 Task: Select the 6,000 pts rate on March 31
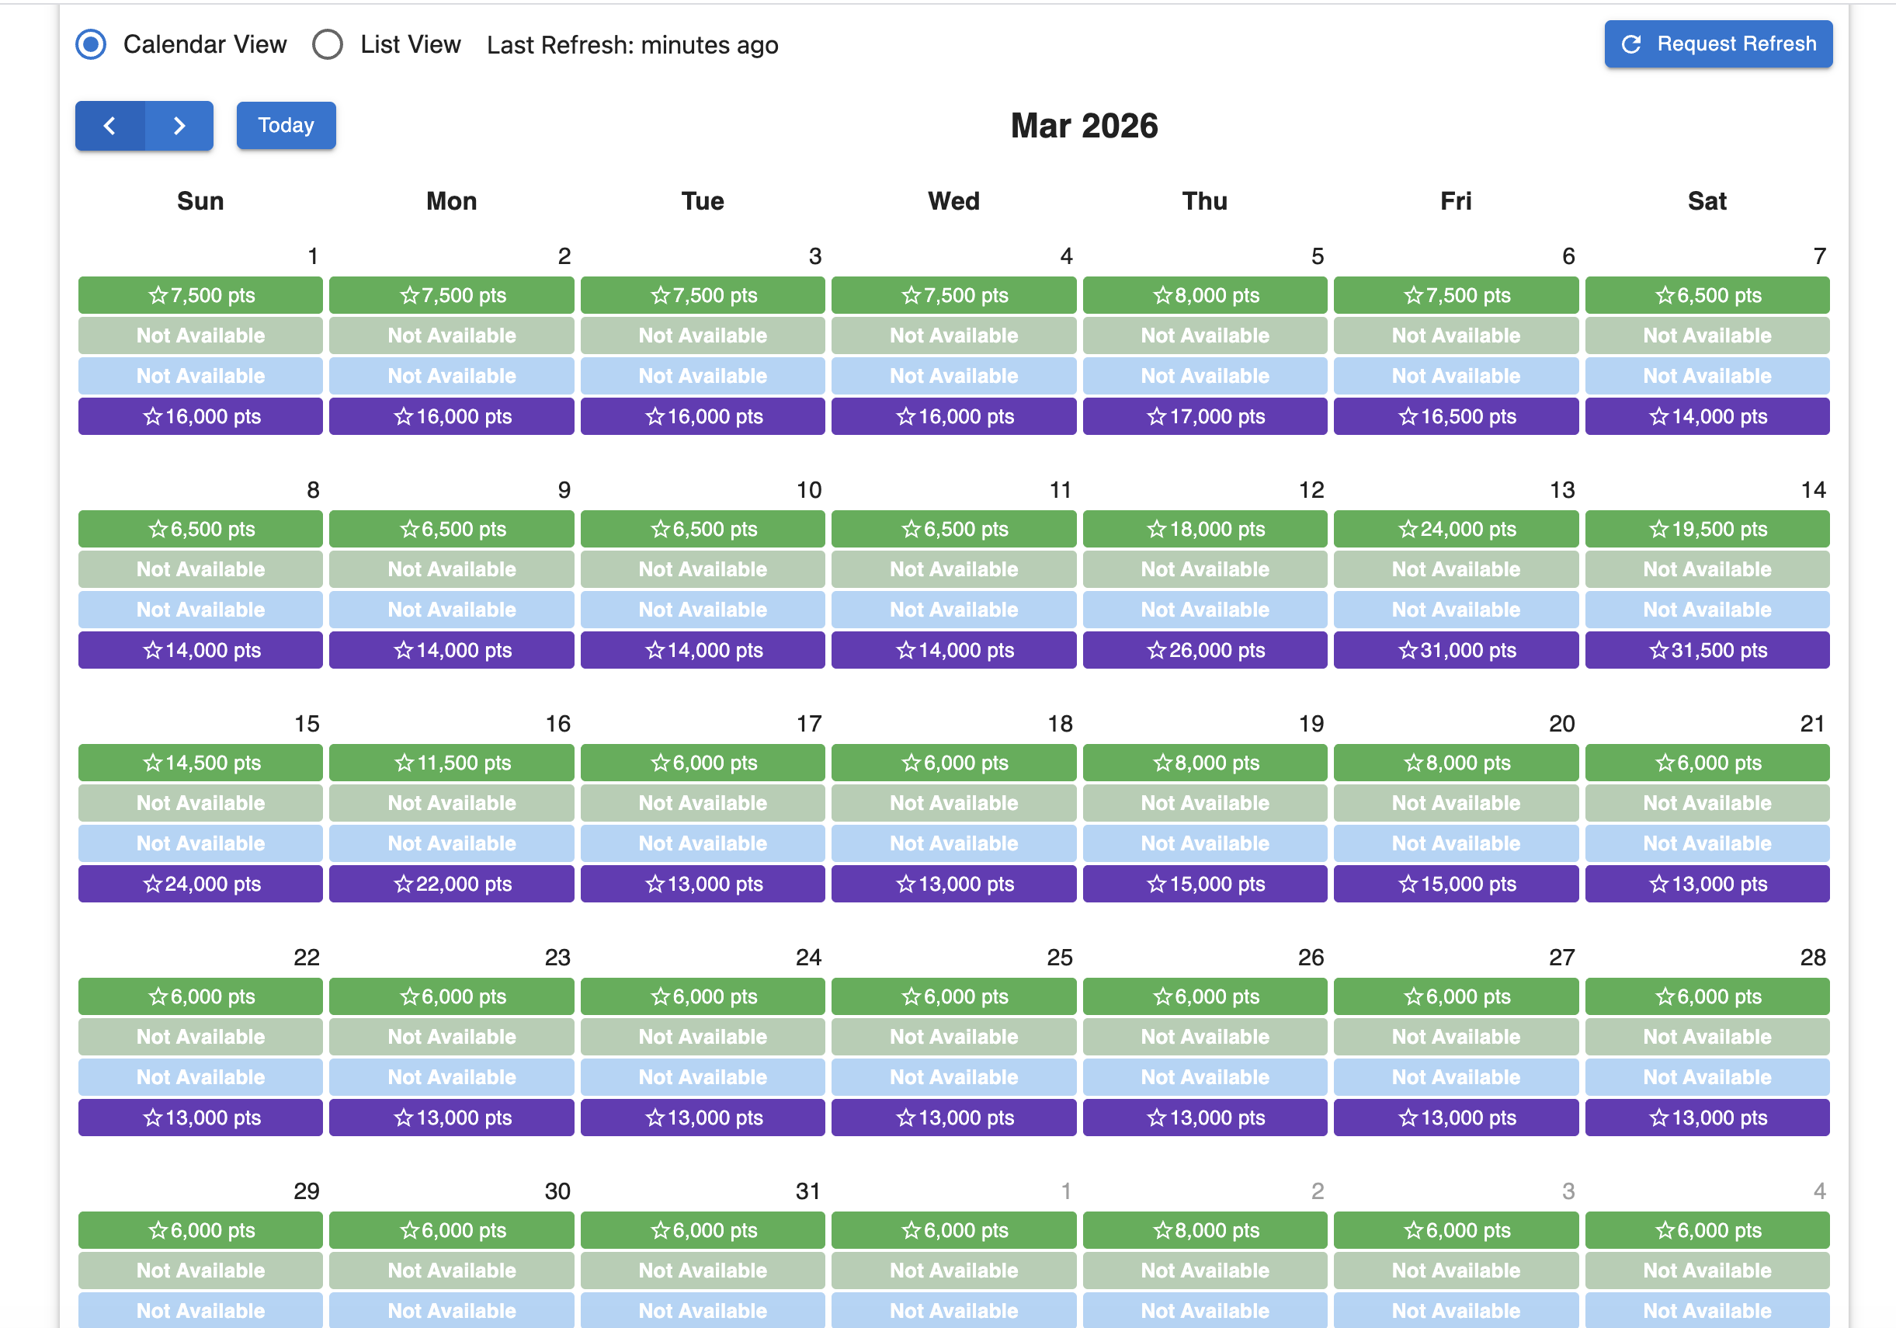click(x=703, y=1229)
